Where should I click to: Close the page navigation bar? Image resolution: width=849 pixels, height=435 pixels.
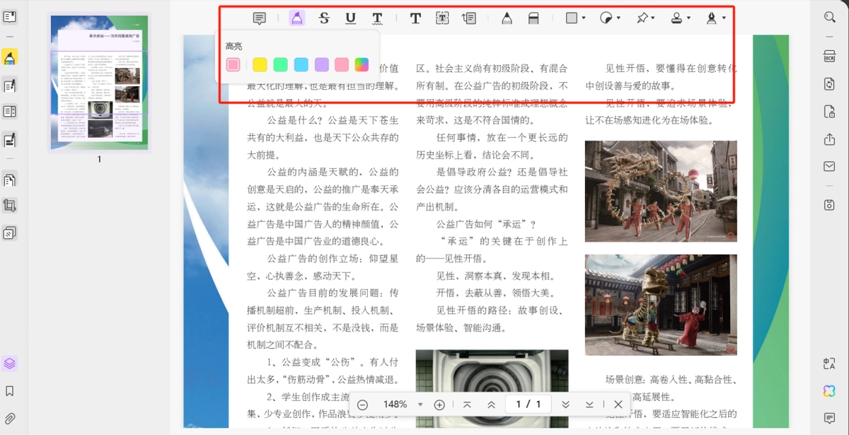pyautogui.click(x=618, y=405)
